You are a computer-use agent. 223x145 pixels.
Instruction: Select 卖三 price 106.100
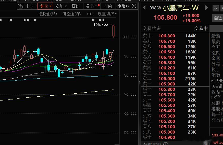coord(167,73)
